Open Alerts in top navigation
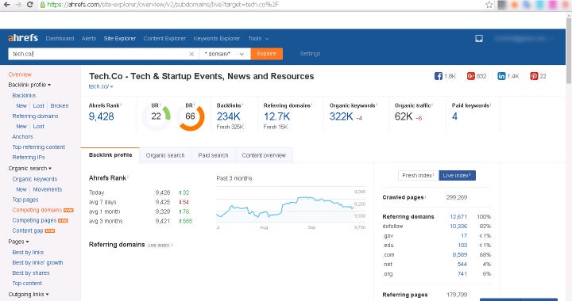The width and height of the screenshot is (572, 301). click(89, 38)
